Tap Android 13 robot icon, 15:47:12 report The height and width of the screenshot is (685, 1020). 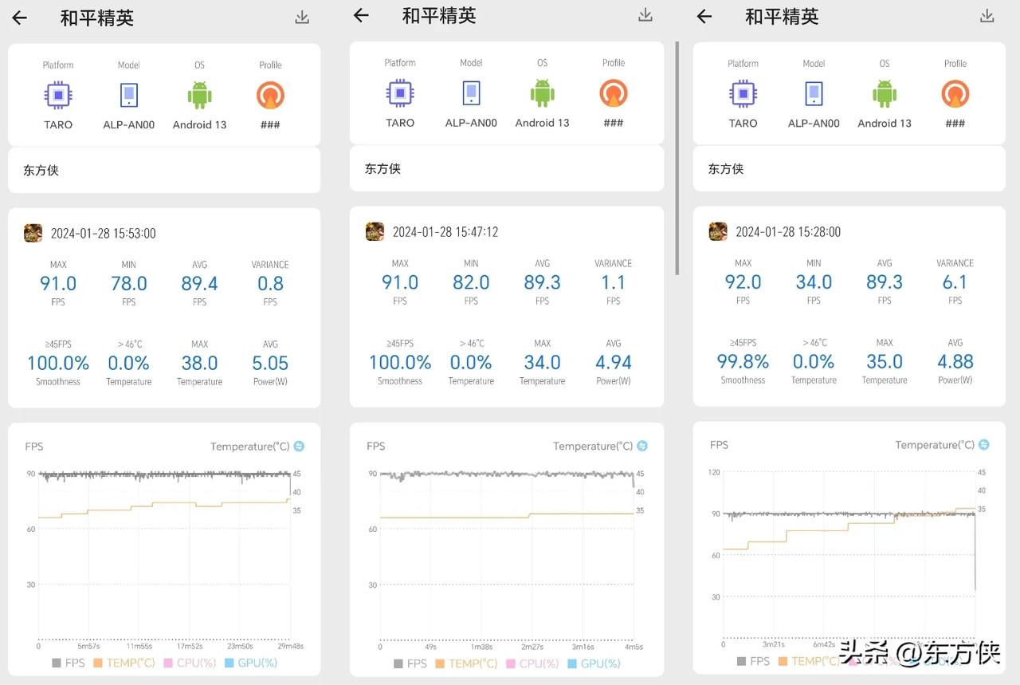543,93
